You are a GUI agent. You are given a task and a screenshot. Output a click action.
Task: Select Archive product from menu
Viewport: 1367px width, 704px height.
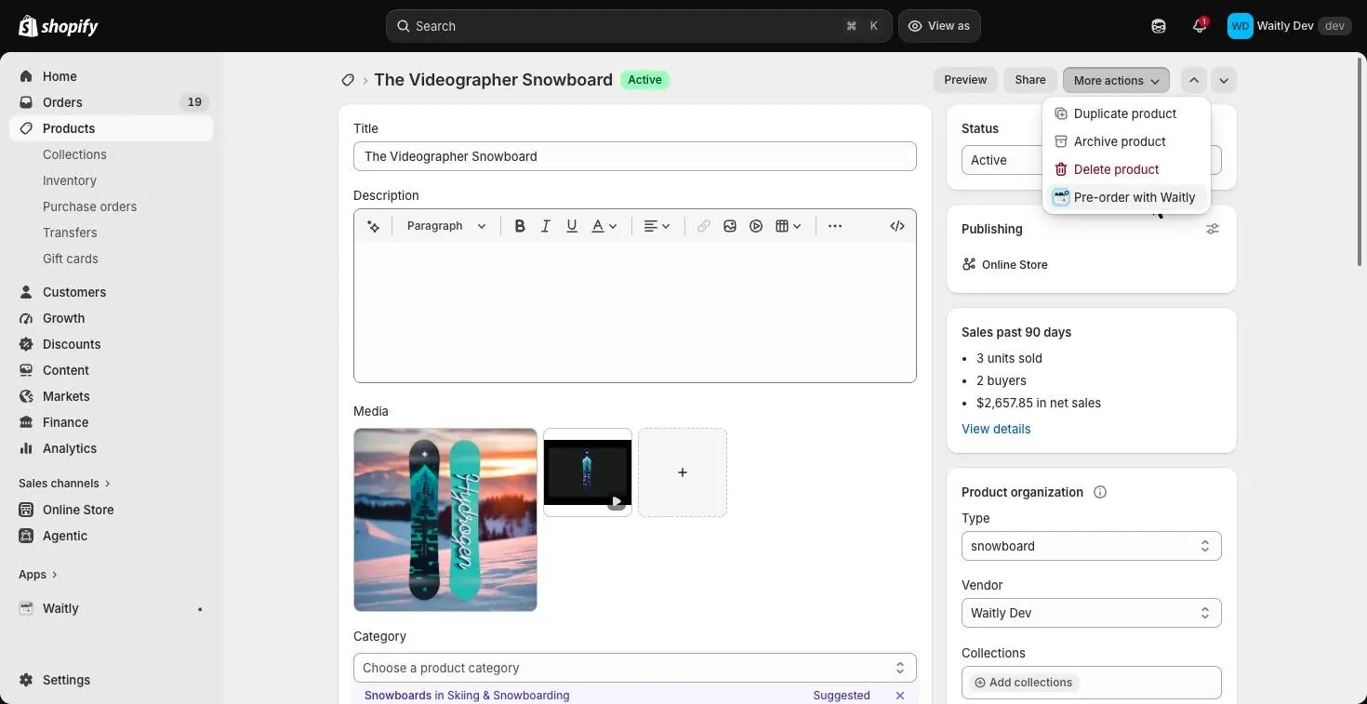coord(1126,141)
